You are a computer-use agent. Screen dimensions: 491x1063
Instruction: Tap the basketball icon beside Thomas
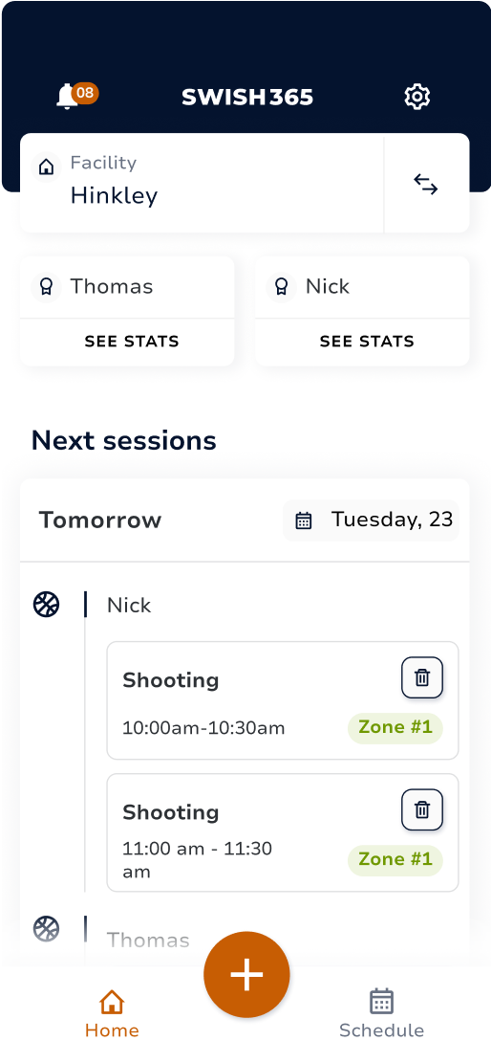tap(47, 929)
